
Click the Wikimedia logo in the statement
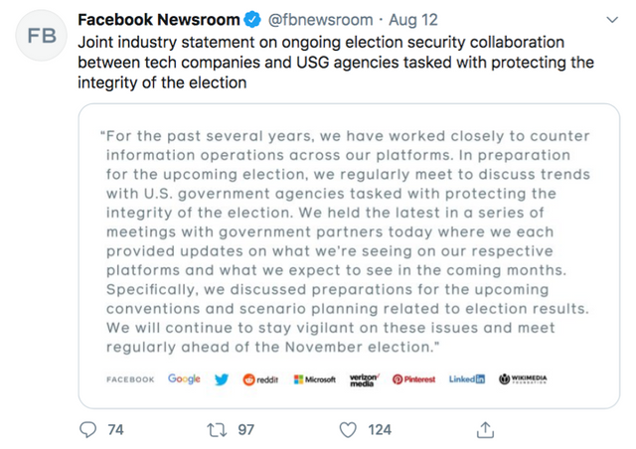pyautogui.click(x=524, y=379)
